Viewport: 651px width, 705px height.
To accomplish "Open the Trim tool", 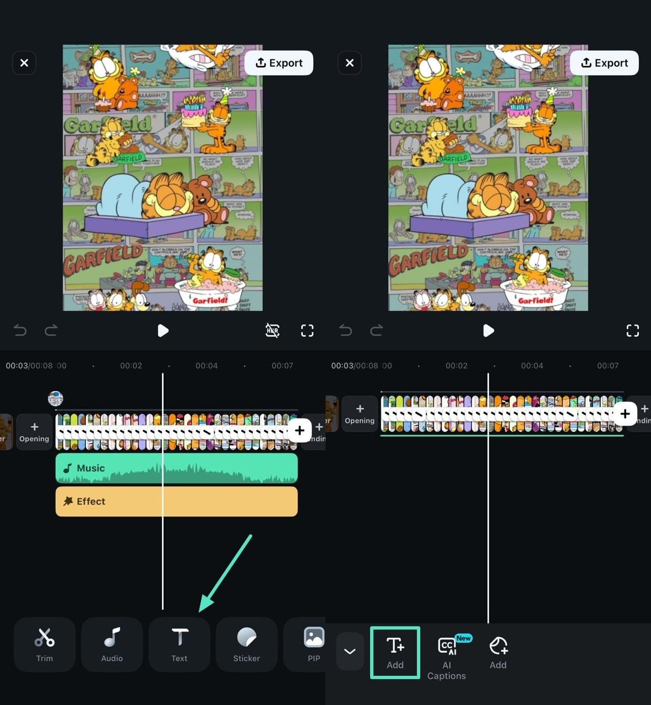I will coord(45,644).
